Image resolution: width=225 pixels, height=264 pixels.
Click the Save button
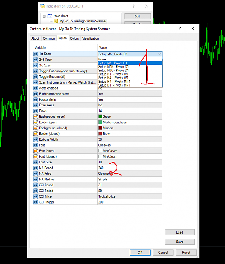click(x=179, y=242)
